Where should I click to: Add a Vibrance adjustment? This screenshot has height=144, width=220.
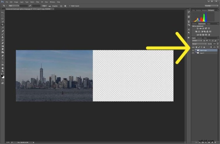(x=209, y=28)
